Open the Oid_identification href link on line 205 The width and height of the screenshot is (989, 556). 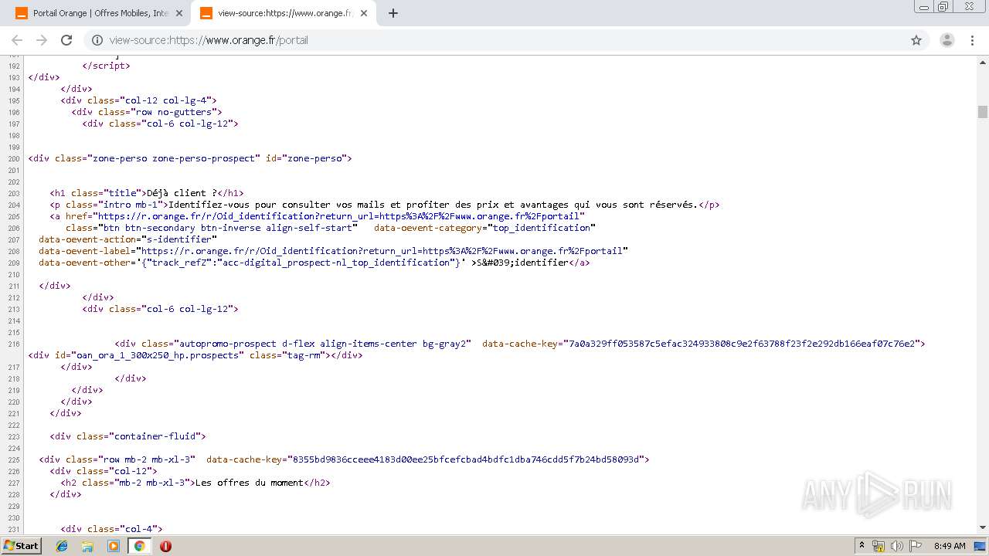click(340, 216)
